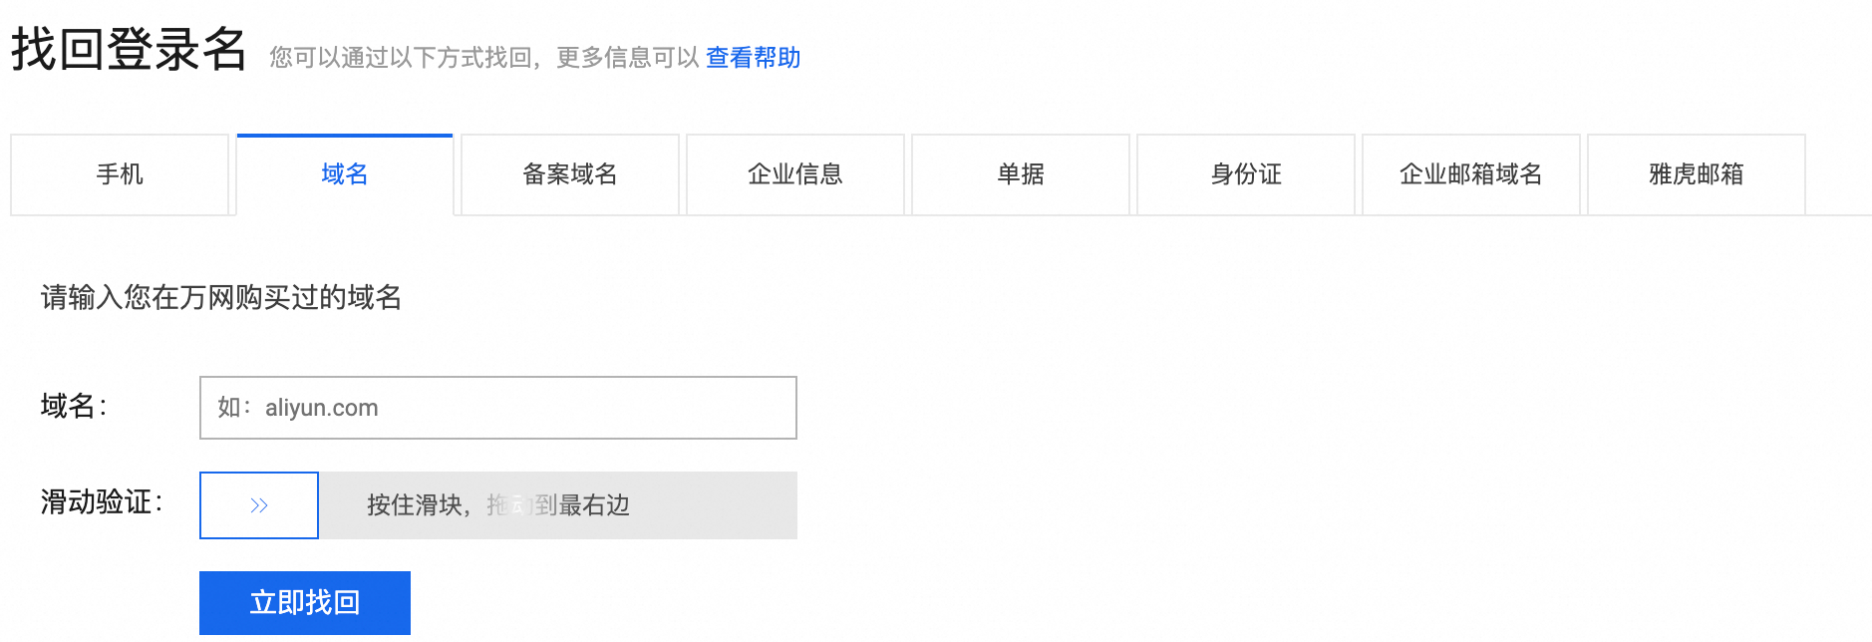Click the 请输入您在万网购买过的域名 instruction text

pyautogui.click(x=221, y=297)
